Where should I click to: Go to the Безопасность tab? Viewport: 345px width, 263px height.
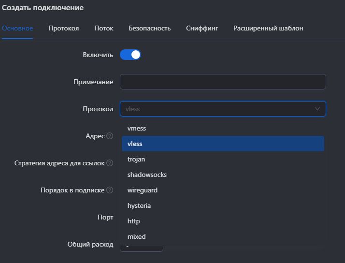pos(150,29)
